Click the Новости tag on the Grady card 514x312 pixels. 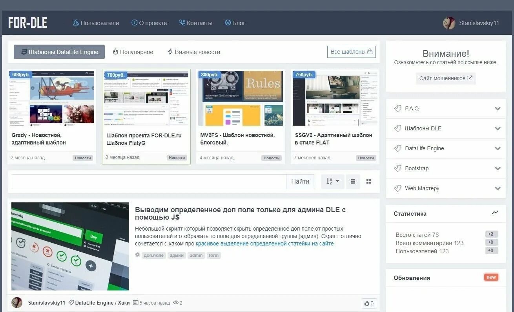click(x=83, y=158)
